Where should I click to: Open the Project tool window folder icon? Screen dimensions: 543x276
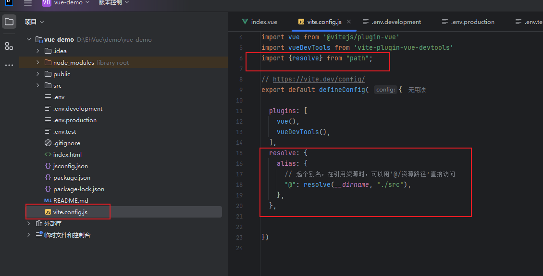click(9, 21)
